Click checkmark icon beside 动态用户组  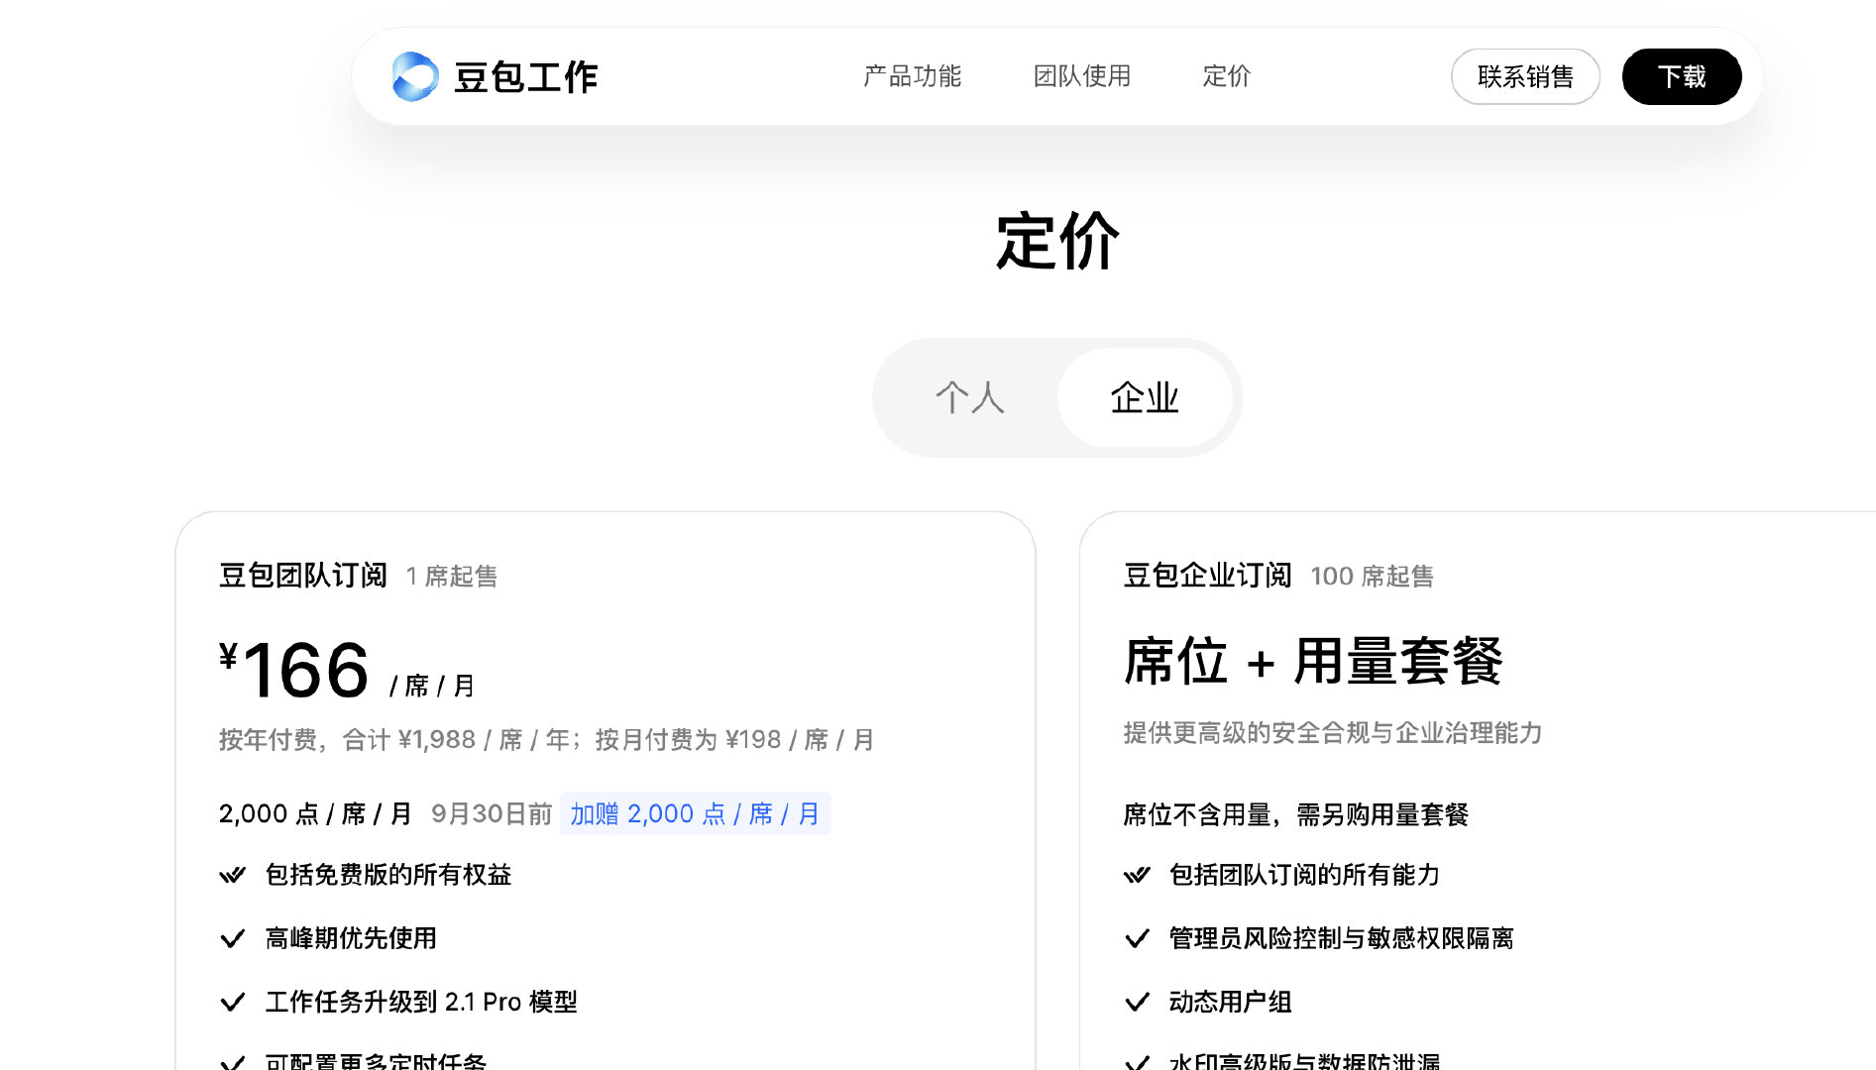pyautogui.click(x=1137, y=1002)
